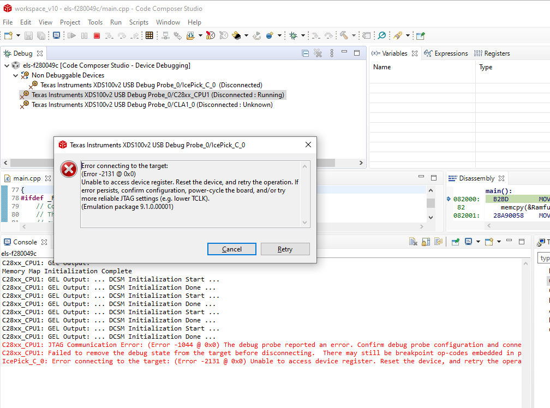Click the Load Program toolbar icon
Image resolution: width=550 pixels, height=408 pixels.
coord(190,35)
